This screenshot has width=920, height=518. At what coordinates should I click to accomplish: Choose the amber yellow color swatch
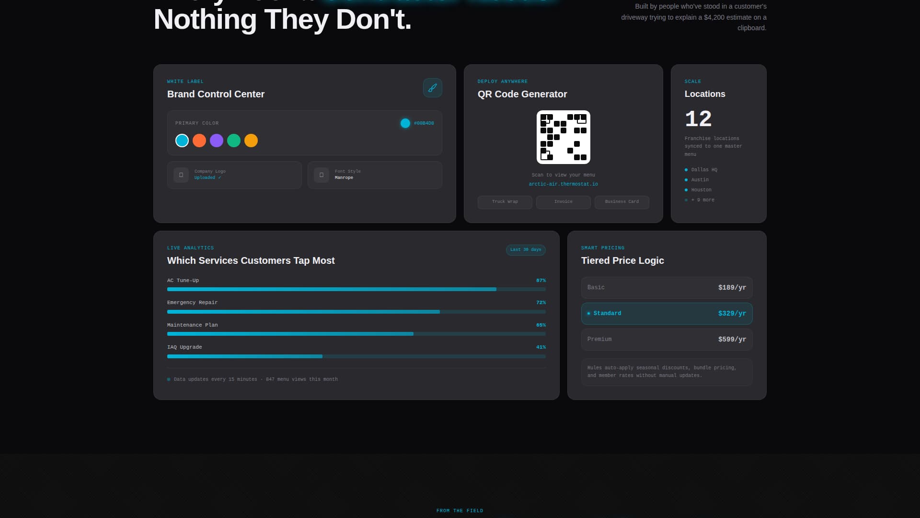tap(251, 141)
